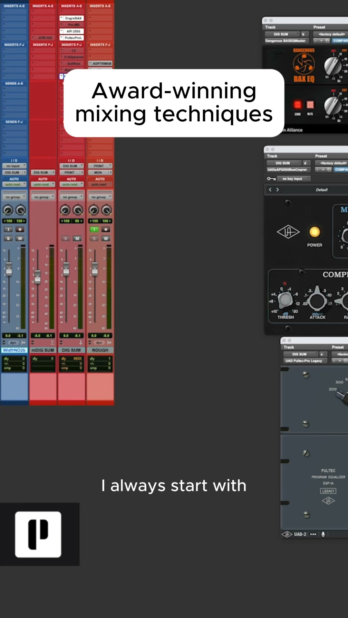The width and height of the screenshot is (348, 618).
Task: Solo the WldfrNO2b track
Action: [8, 239]
